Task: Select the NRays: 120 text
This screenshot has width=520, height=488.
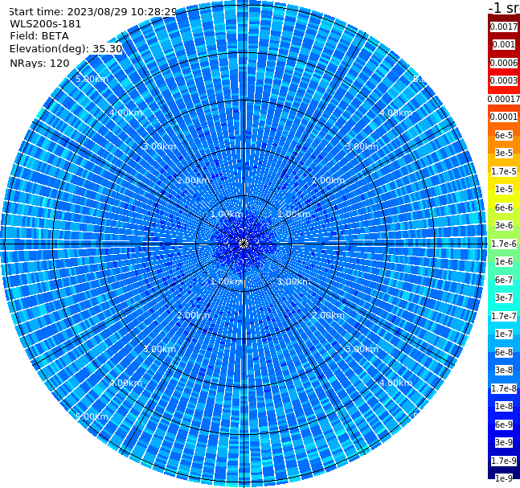Action: [39, 63]
